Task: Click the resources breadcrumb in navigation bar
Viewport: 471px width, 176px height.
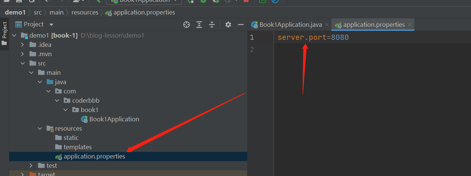Action: click(85, 12)
